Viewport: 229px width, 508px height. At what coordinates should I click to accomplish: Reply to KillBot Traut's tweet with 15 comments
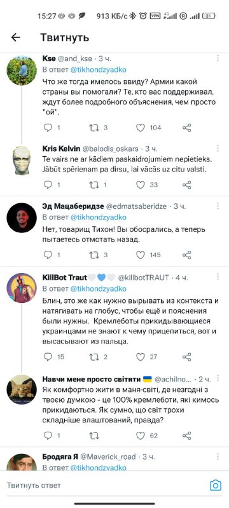point(48,357)
